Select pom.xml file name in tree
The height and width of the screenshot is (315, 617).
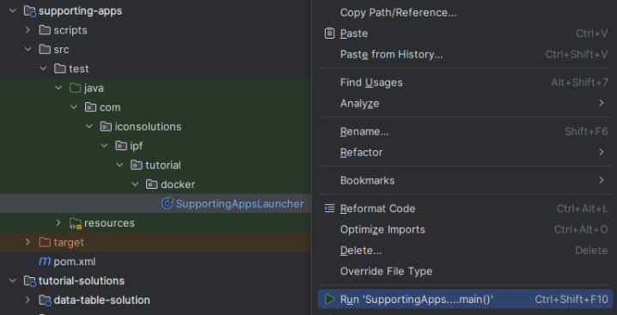(75, 262)
